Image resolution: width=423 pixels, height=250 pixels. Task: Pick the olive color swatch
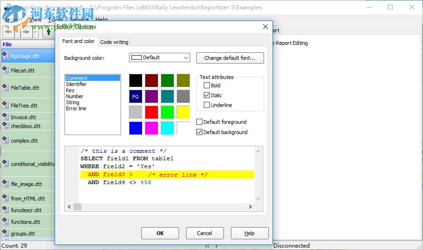pyautogui.click(x=183, y=80)
